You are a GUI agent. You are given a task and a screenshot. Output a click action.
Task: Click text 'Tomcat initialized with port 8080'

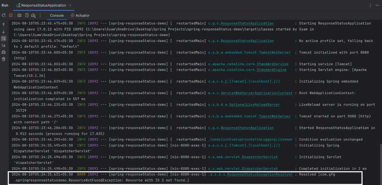click(334, 52)
